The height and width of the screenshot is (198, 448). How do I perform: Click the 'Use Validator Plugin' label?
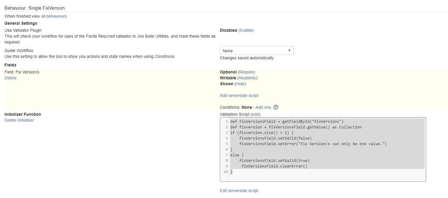pyautogui.click(x=23, y=30)
